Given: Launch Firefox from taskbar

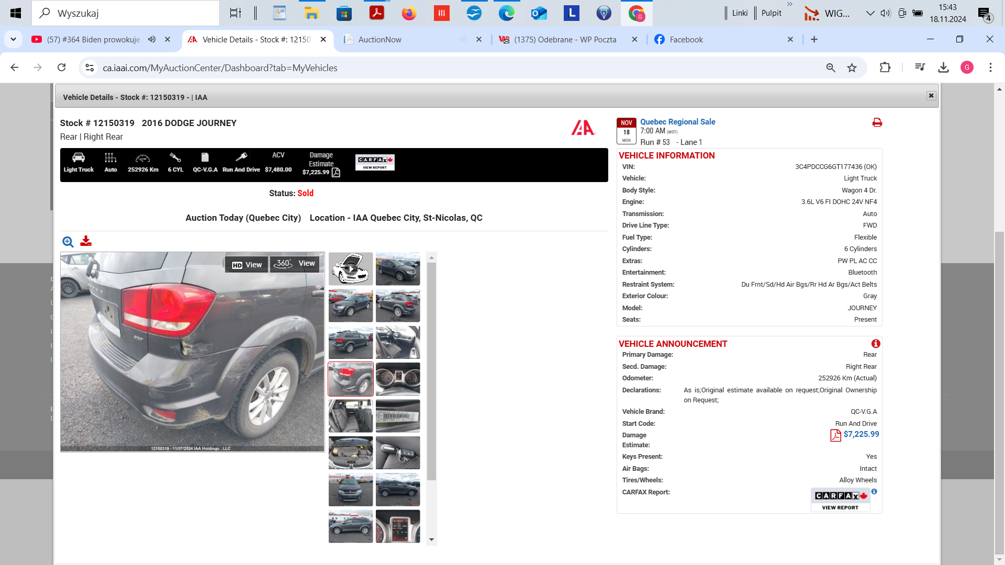Looking at the screenshot, I should coord(409,13).
